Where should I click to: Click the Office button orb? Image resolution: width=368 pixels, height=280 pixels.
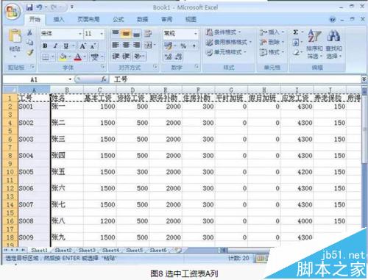coord(13,12)
